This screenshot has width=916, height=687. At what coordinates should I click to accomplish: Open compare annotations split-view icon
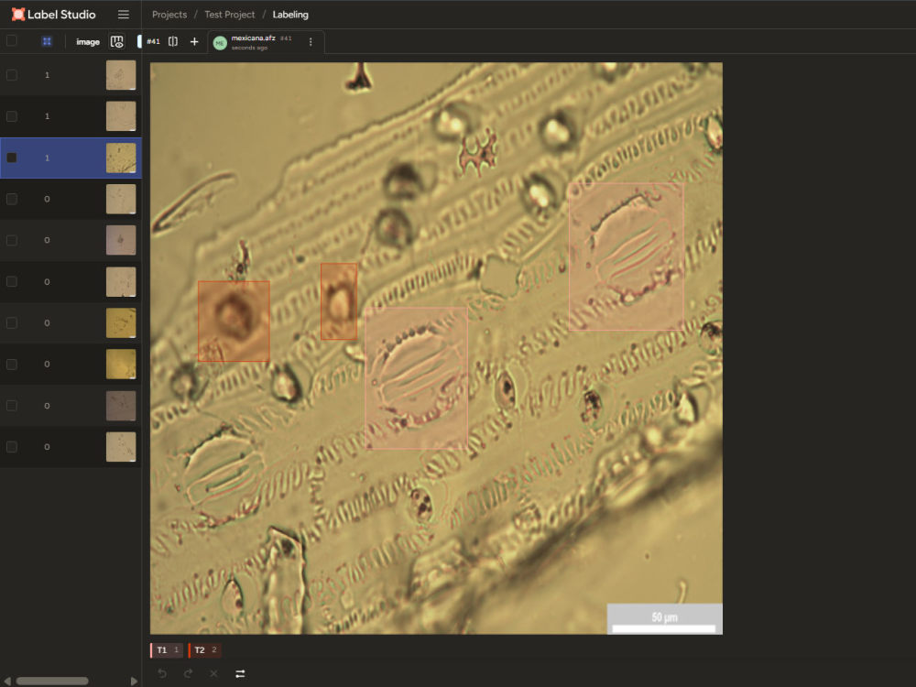click(x=173, y=41)
